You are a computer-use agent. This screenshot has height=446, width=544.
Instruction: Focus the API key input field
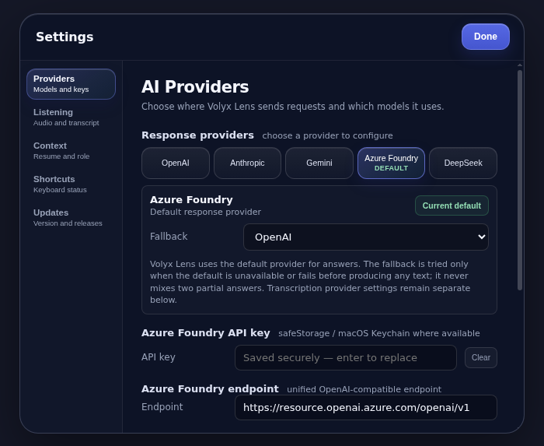click(x=346, y=357)
